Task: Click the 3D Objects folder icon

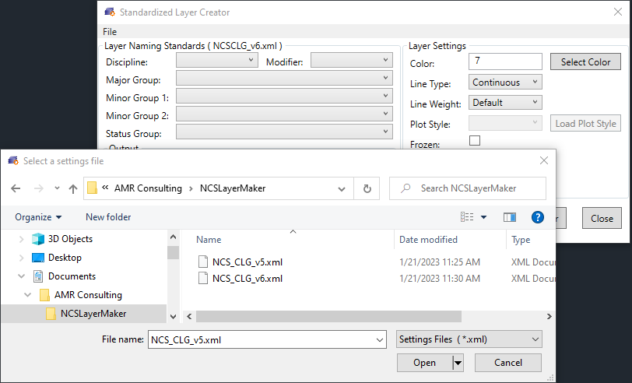Action: [x=38, y=239]
